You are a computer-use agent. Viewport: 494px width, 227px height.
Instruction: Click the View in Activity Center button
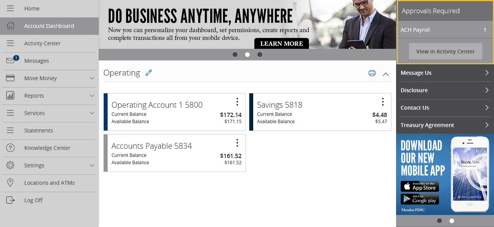[x=445, y=51]
